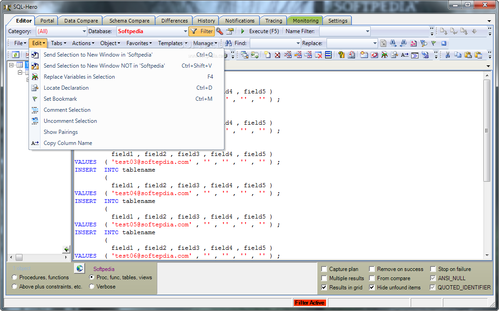Open the Name Filter dropdown
499x311 pixels.
click(x=367, y=31)
